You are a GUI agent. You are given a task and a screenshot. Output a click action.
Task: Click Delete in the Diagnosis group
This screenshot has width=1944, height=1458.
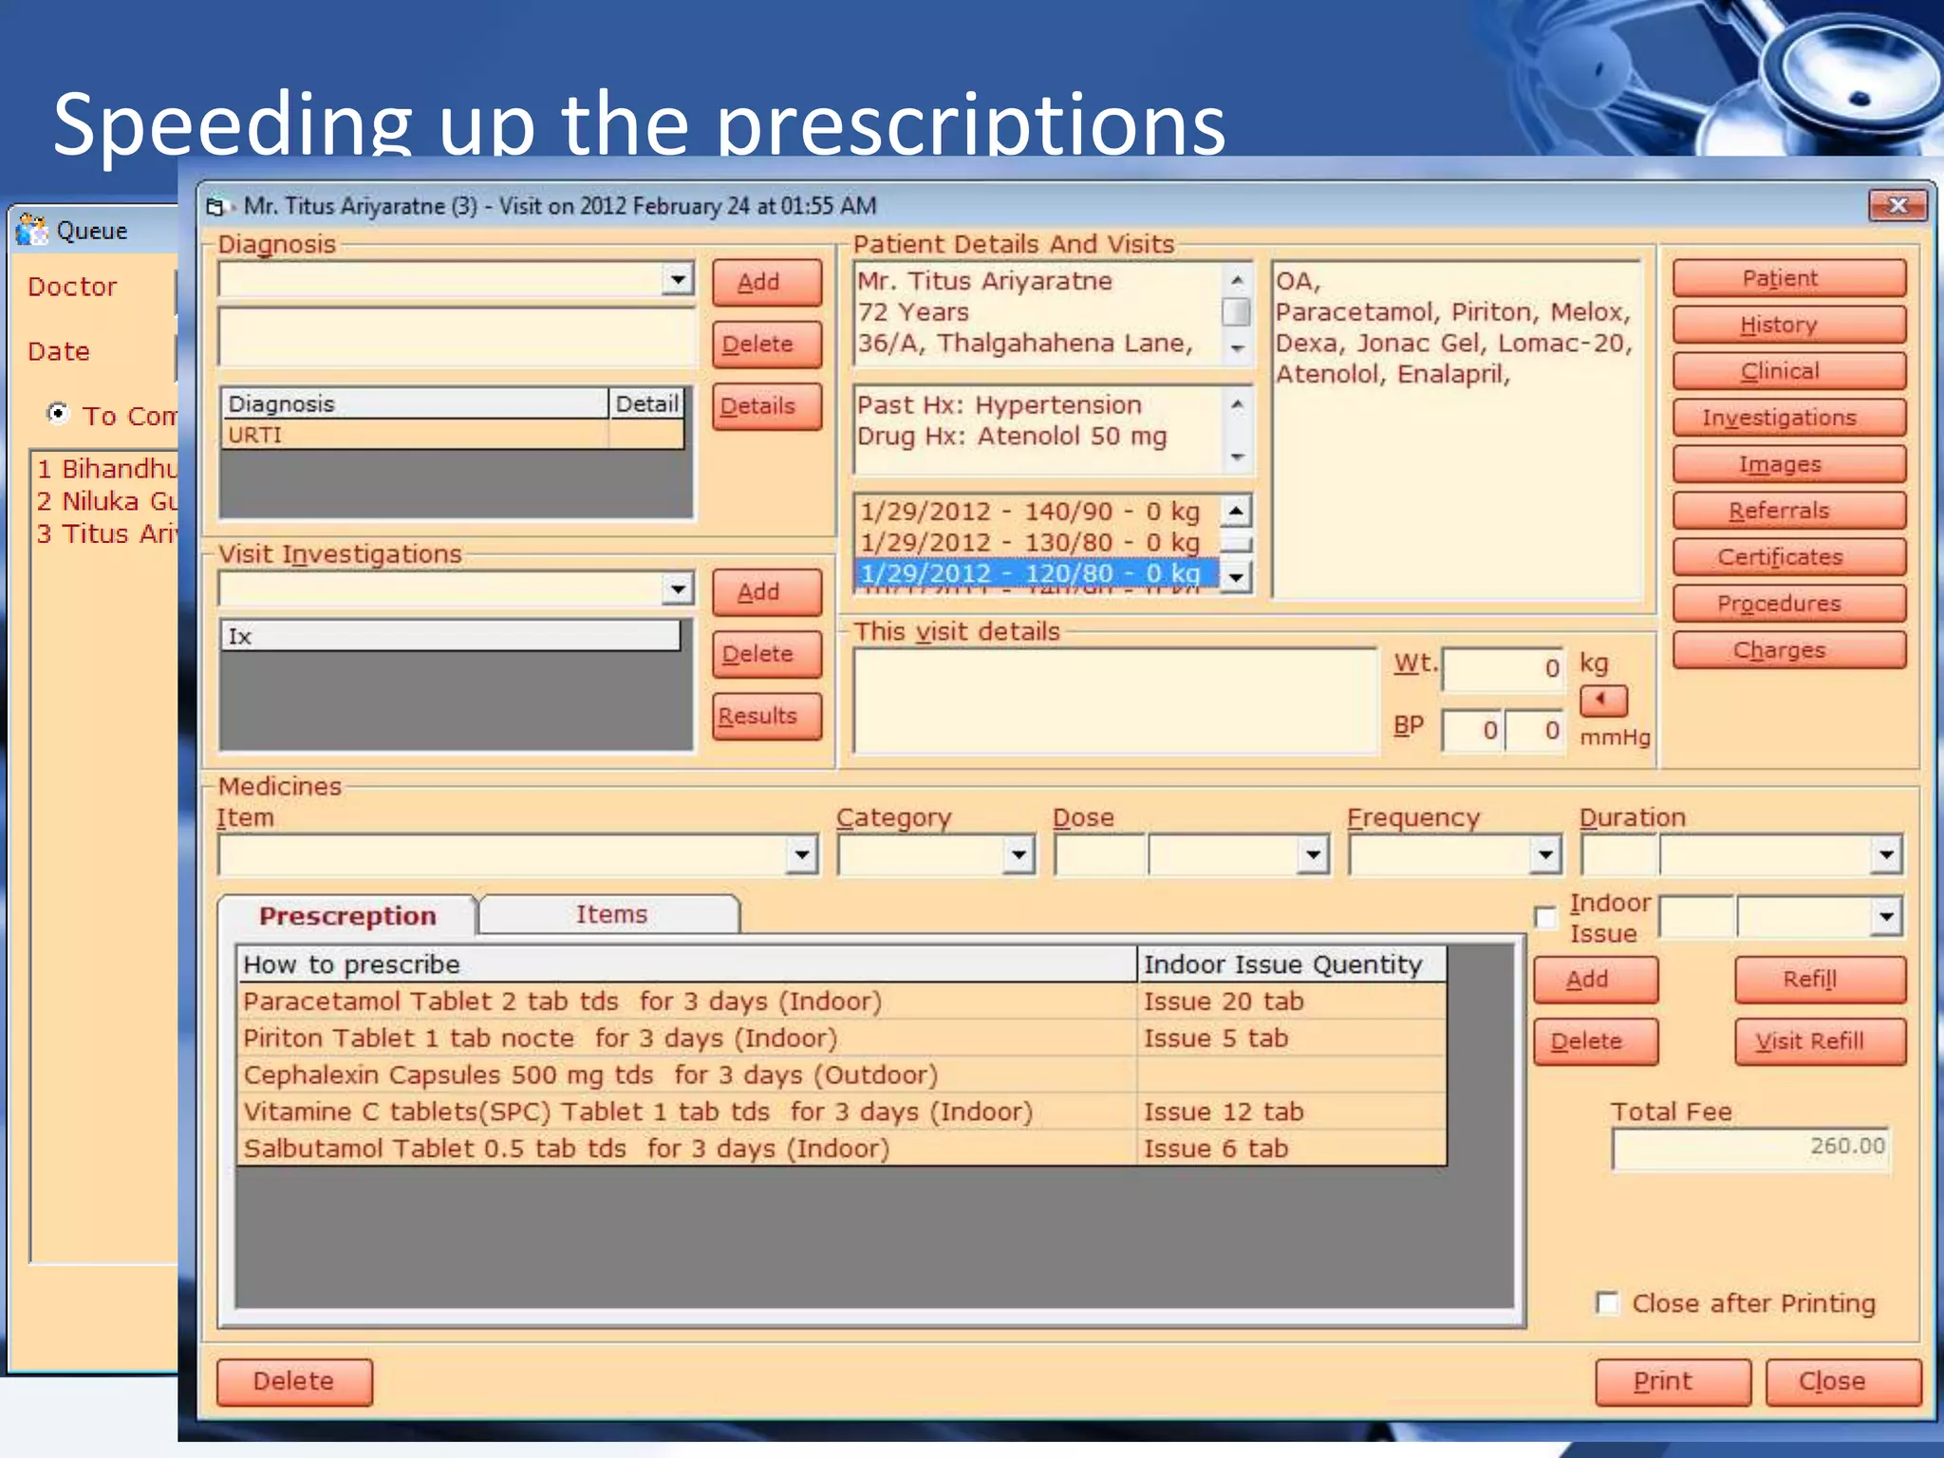(767, 344)
